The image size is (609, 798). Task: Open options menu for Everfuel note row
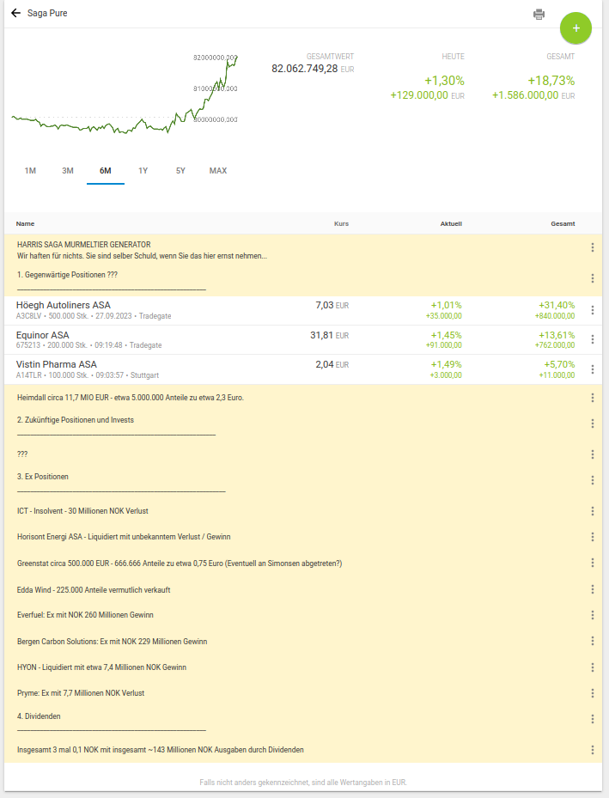pyautogui.click(x=592, y=615)
